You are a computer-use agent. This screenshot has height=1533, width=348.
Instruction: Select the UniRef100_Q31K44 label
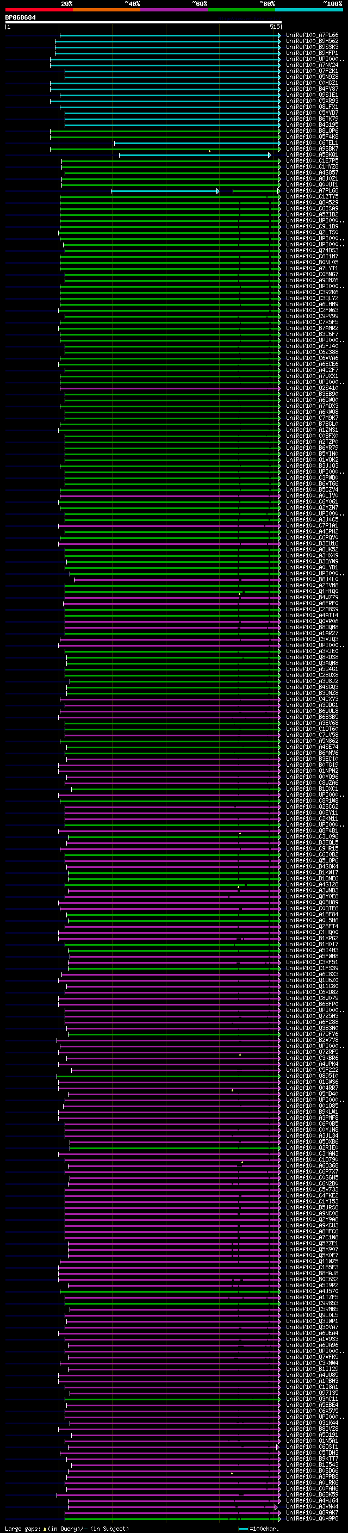pyautogui.click(x=312, y=1422)
